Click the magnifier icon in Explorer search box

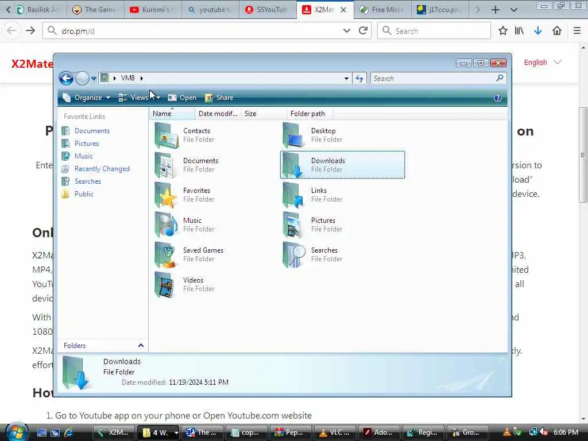coord(500,78)
